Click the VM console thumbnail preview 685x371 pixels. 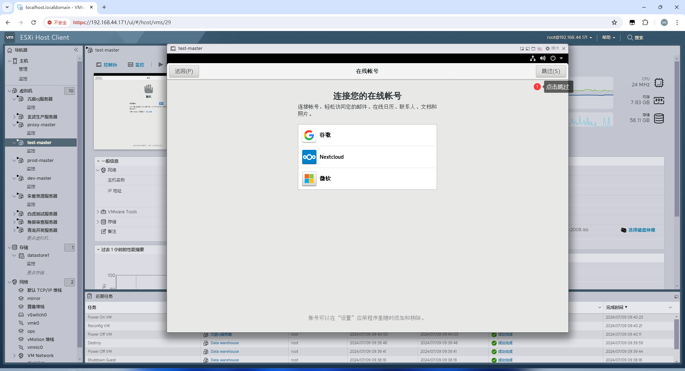point(130,111)
